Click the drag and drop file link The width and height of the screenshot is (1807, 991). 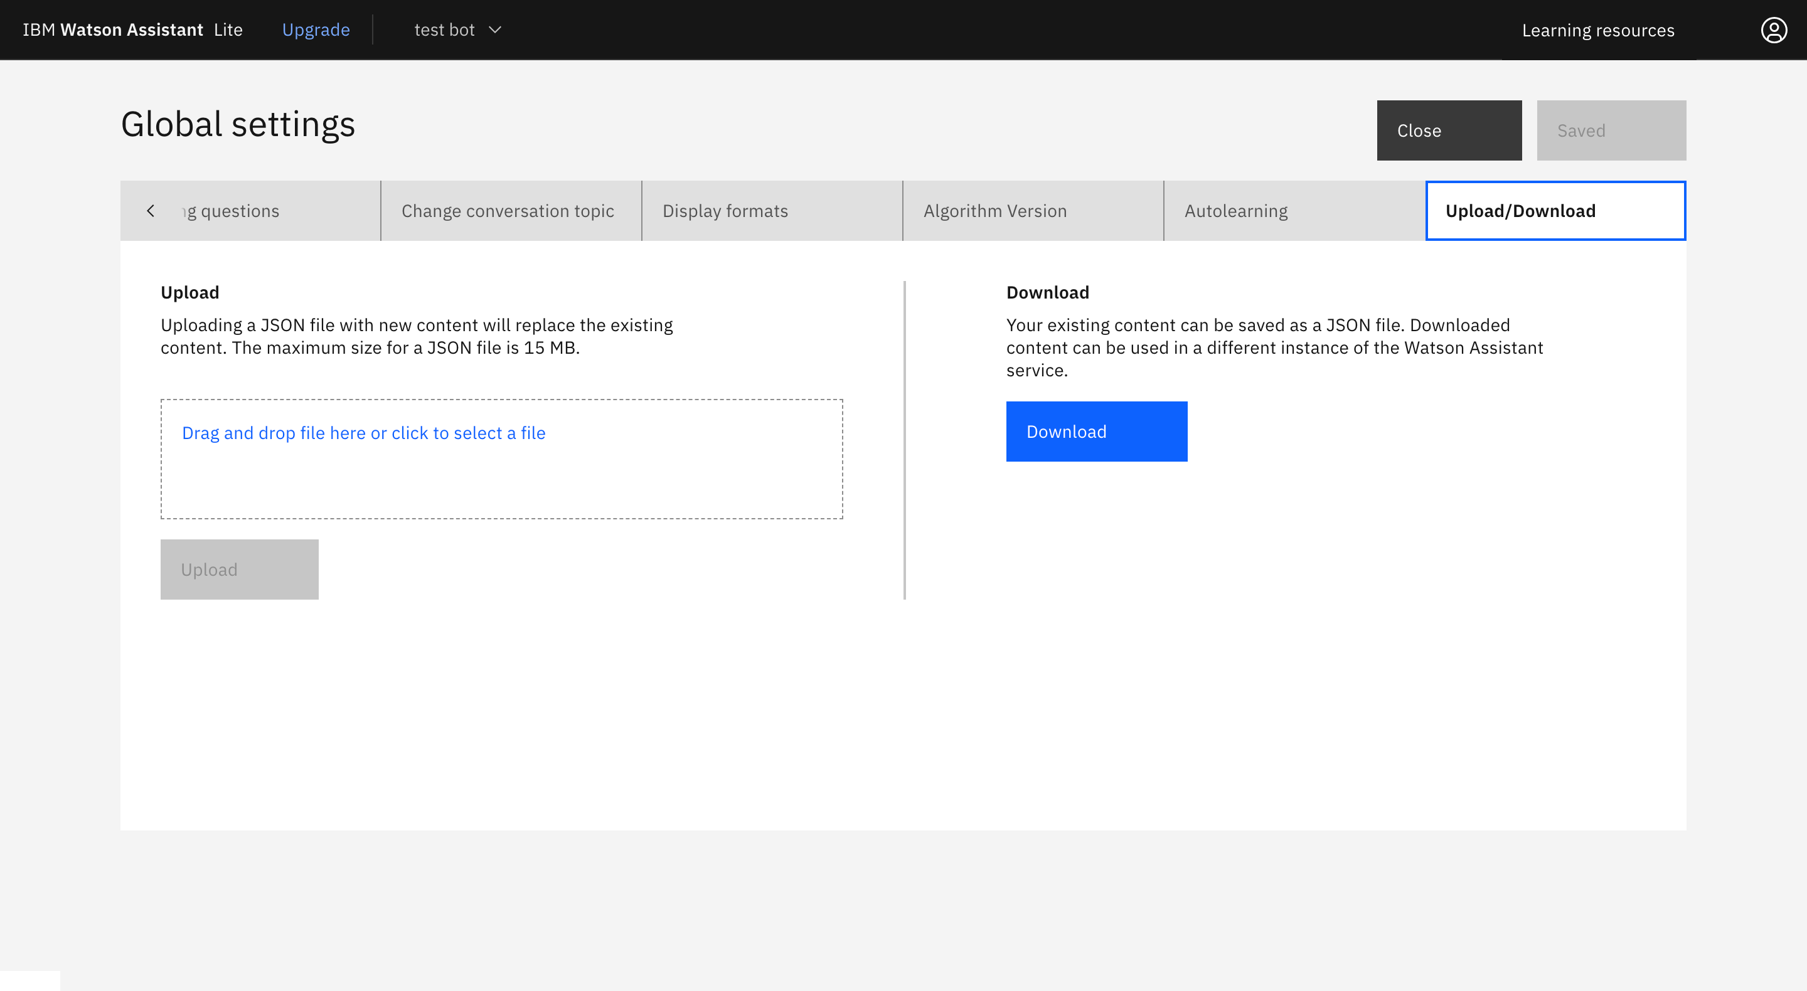(x=363, y=433)
